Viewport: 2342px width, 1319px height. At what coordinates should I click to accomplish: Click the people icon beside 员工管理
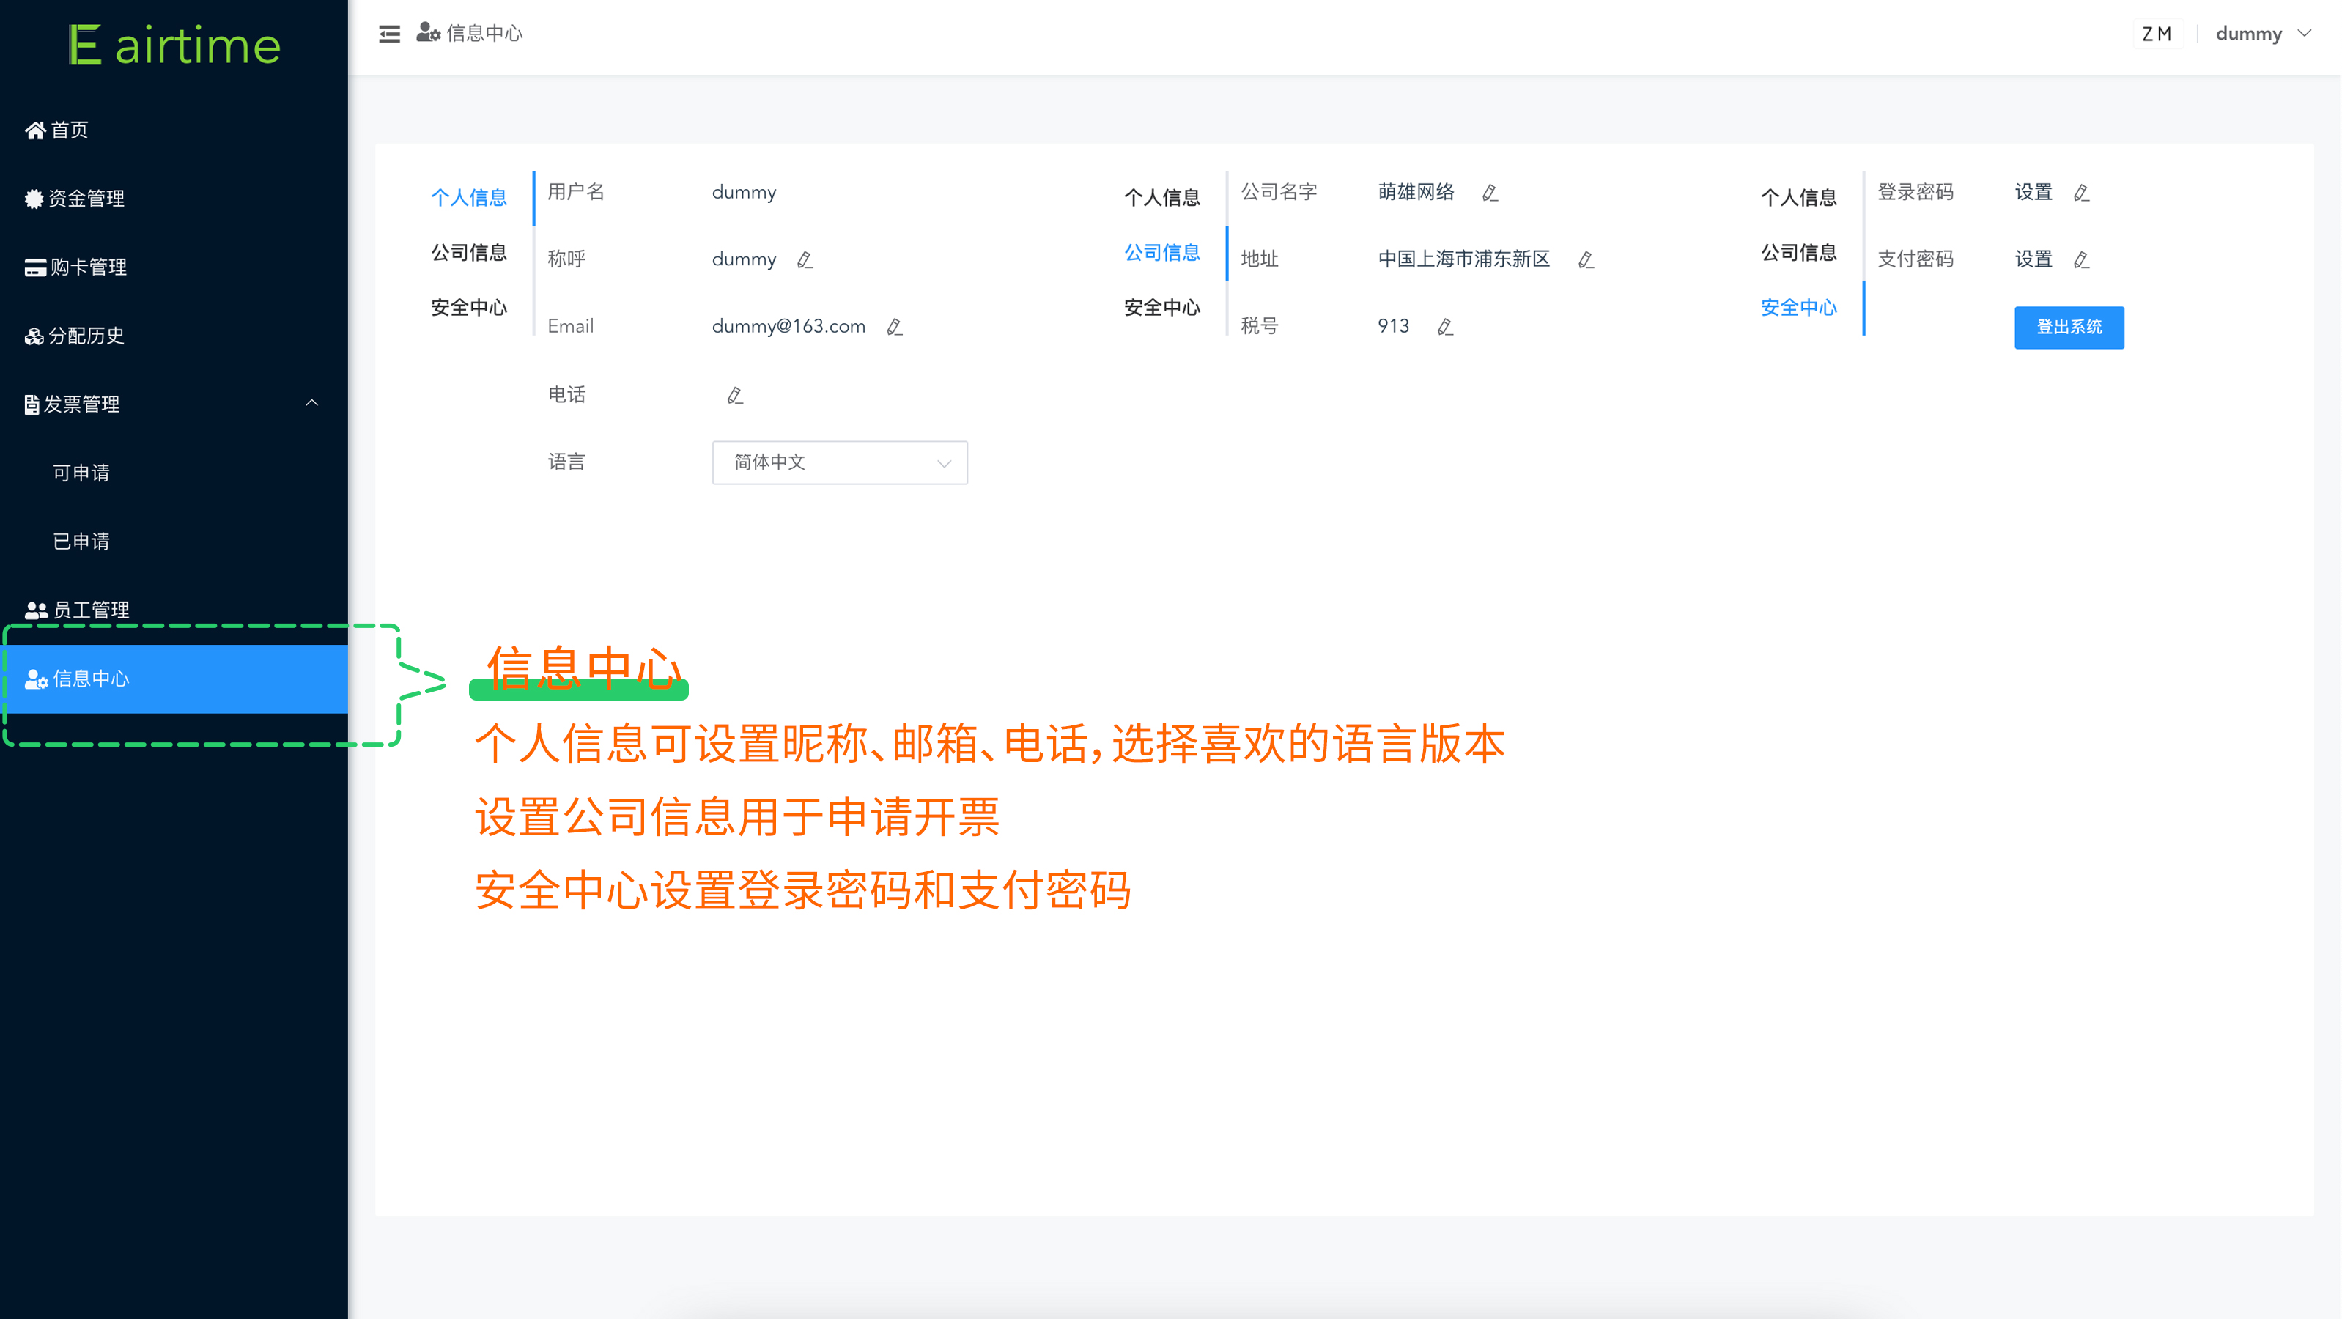pyautogui.click(x=37, y=610)
